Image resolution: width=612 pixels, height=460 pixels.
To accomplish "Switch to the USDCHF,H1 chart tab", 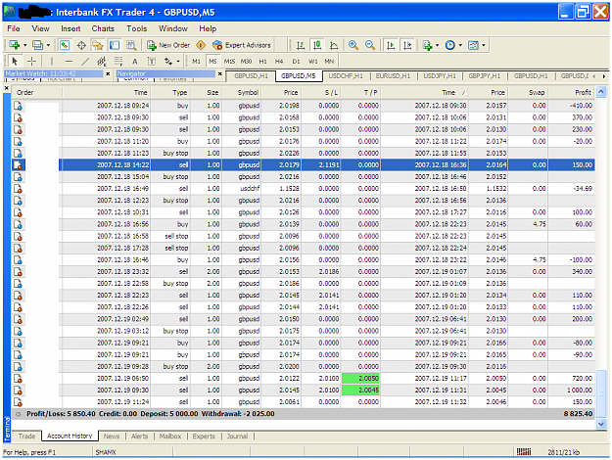I will coord(346,76).
